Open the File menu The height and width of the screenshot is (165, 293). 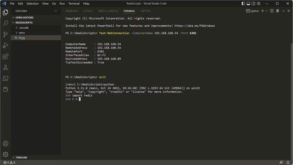[12, 4]
